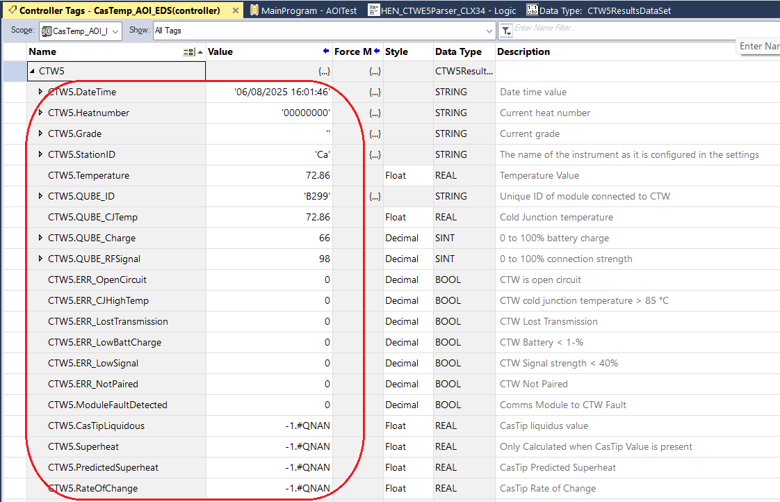
Task: Click the QUBE_Charge value 66
Action: coord(325,238)
